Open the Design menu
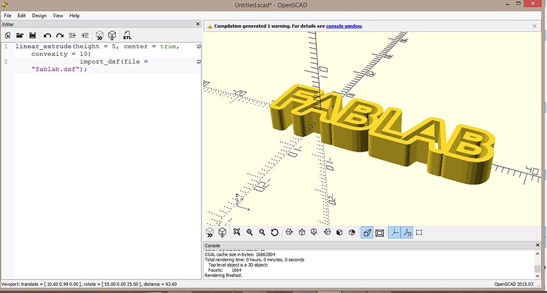547x293 pixels. 39,16
